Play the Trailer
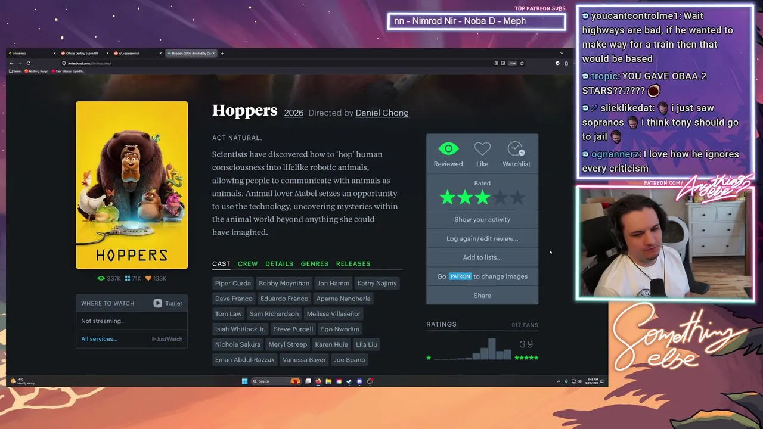The width and height of the screenshot is (763, 429). tap(168, 303)
